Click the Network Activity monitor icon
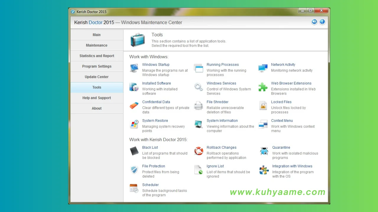Viewport: 378px width, 212px height. pos(263,68)
